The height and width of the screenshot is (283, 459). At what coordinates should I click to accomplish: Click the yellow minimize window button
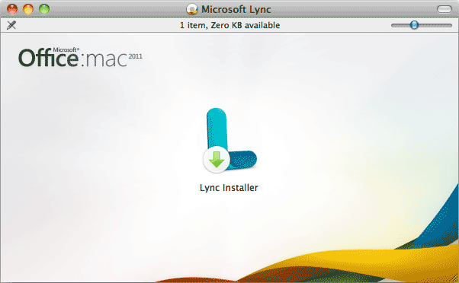coord(28,9)
